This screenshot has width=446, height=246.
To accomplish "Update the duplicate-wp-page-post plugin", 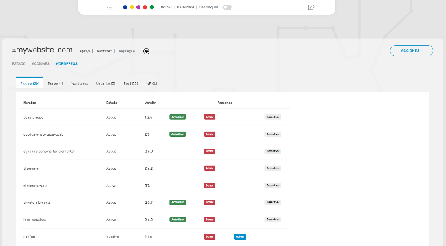I will [178, 134].
